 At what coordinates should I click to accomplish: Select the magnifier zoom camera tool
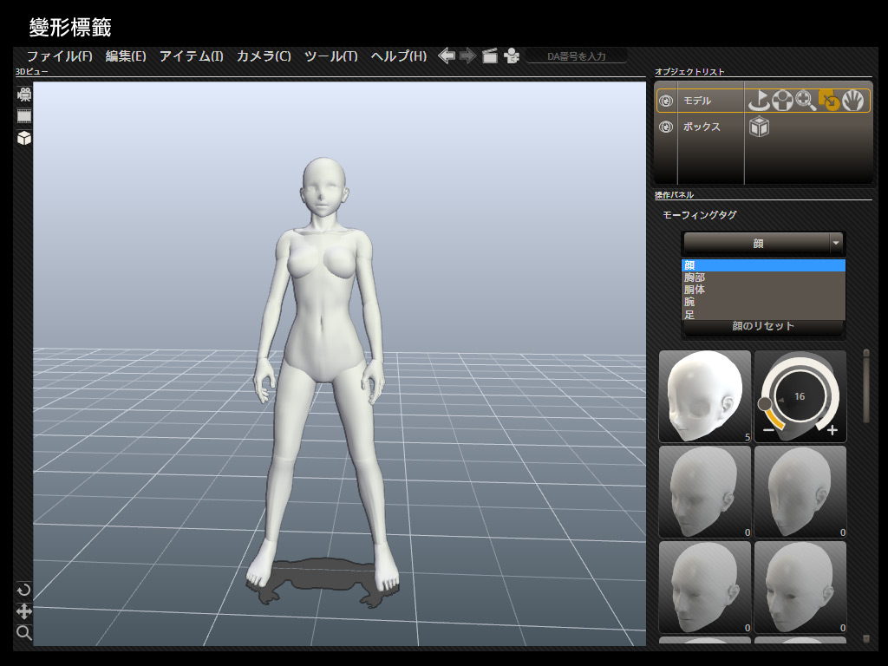(24, 633)
